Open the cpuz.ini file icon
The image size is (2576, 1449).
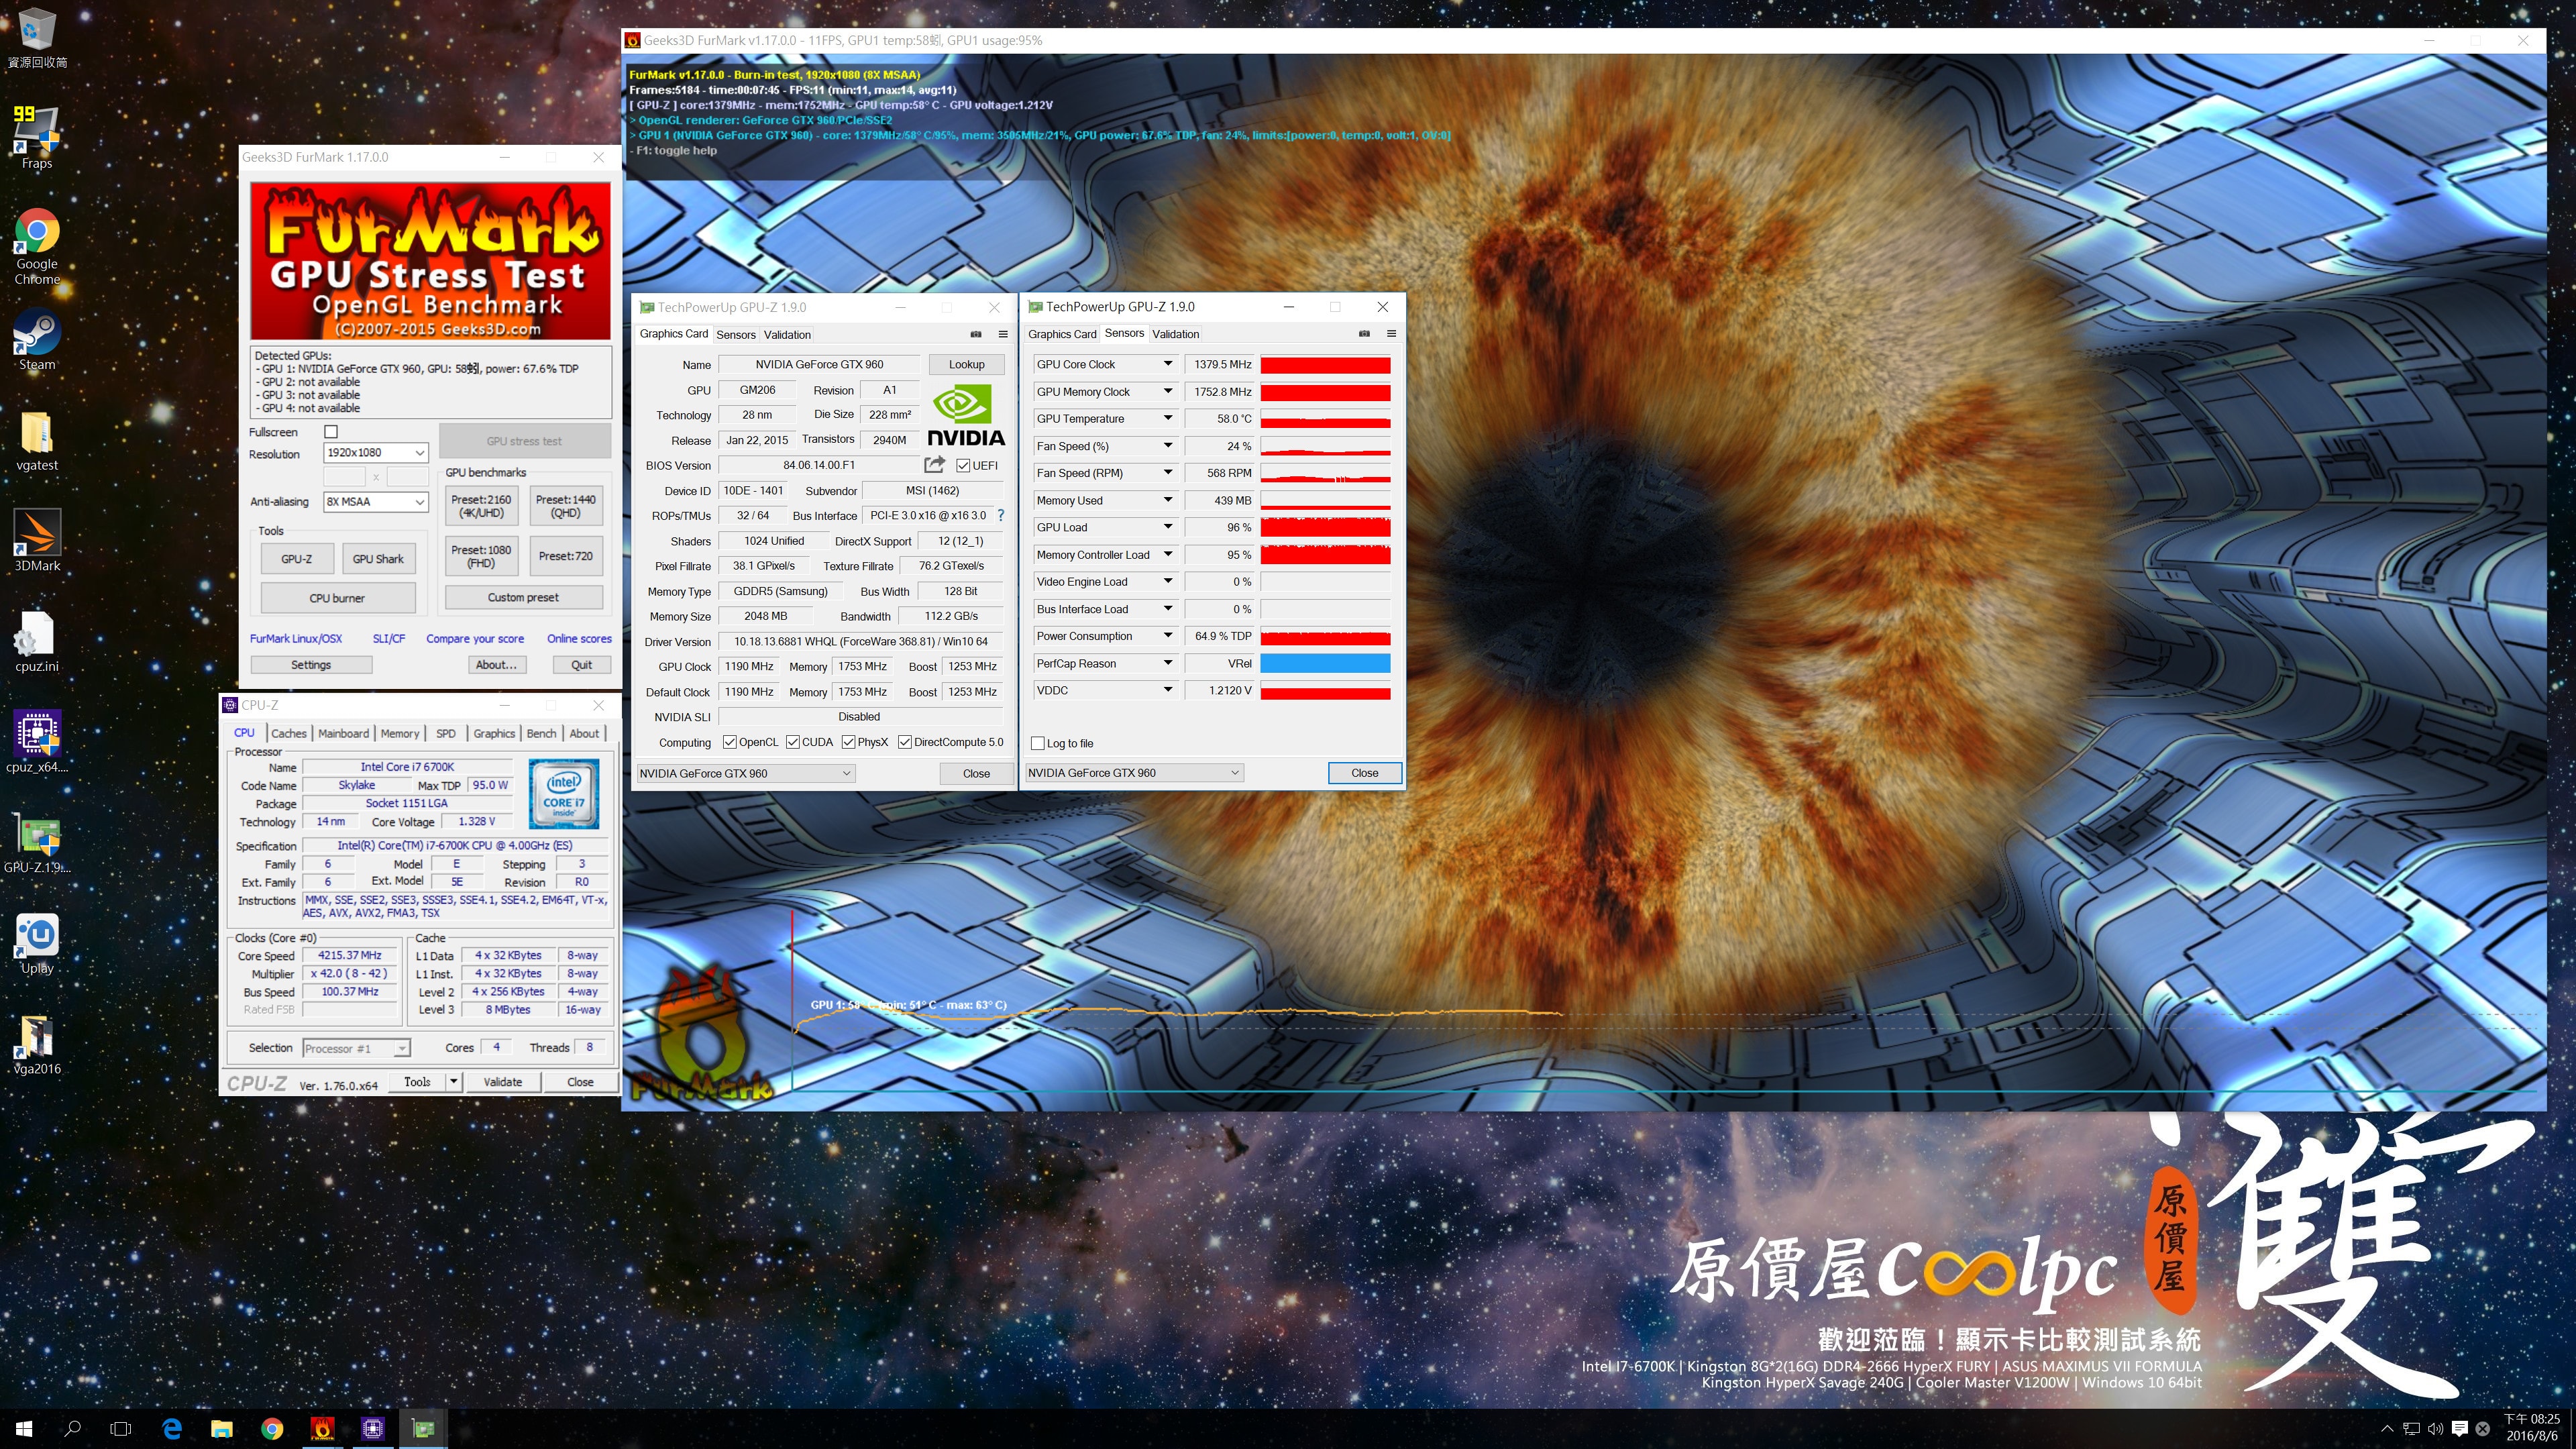[37, 642]
